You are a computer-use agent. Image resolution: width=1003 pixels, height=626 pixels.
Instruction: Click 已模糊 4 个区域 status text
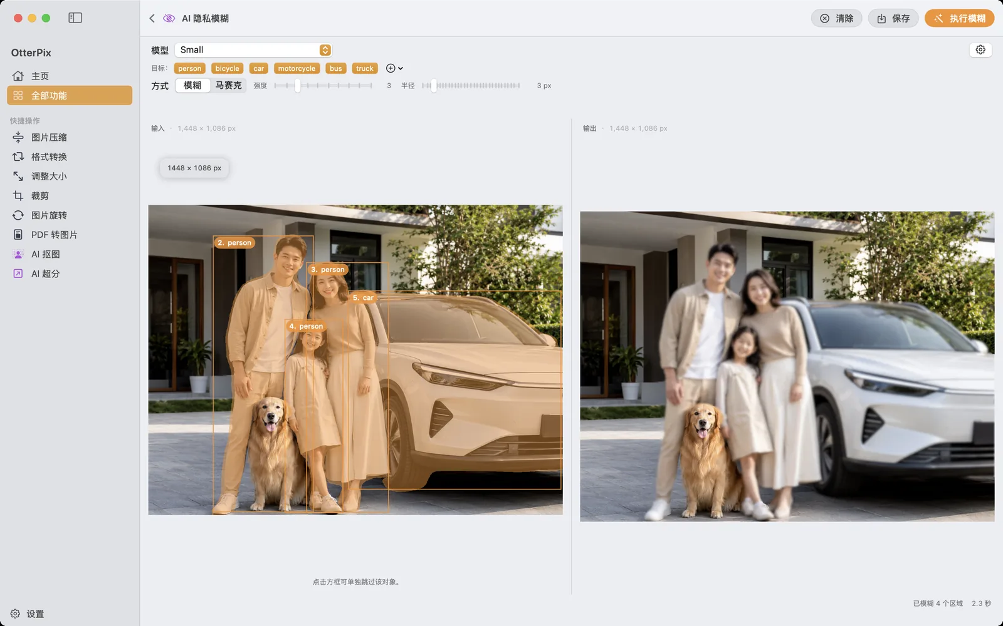[938, 603]
